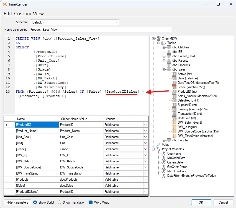This screenshot has width=236, height=208.
Task: Select the CurrentDate variable
Action: click(x=175, y=162)
